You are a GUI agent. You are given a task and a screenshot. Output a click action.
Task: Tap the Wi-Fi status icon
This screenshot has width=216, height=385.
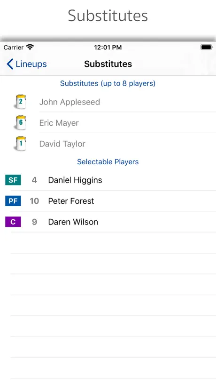coord(30,47)
